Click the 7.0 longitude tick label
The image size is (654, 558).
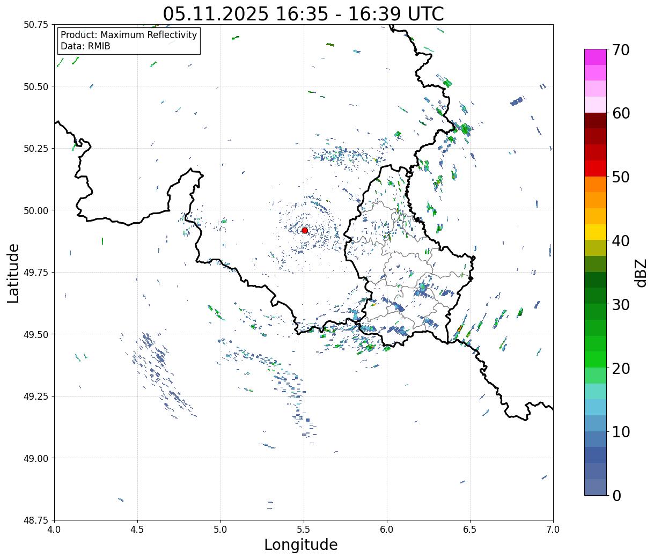tap(553, 530)
